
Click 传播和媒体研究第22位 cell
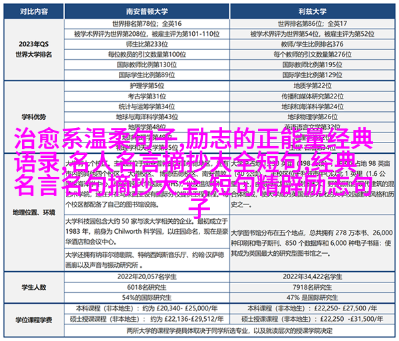[x=313, y=97]
